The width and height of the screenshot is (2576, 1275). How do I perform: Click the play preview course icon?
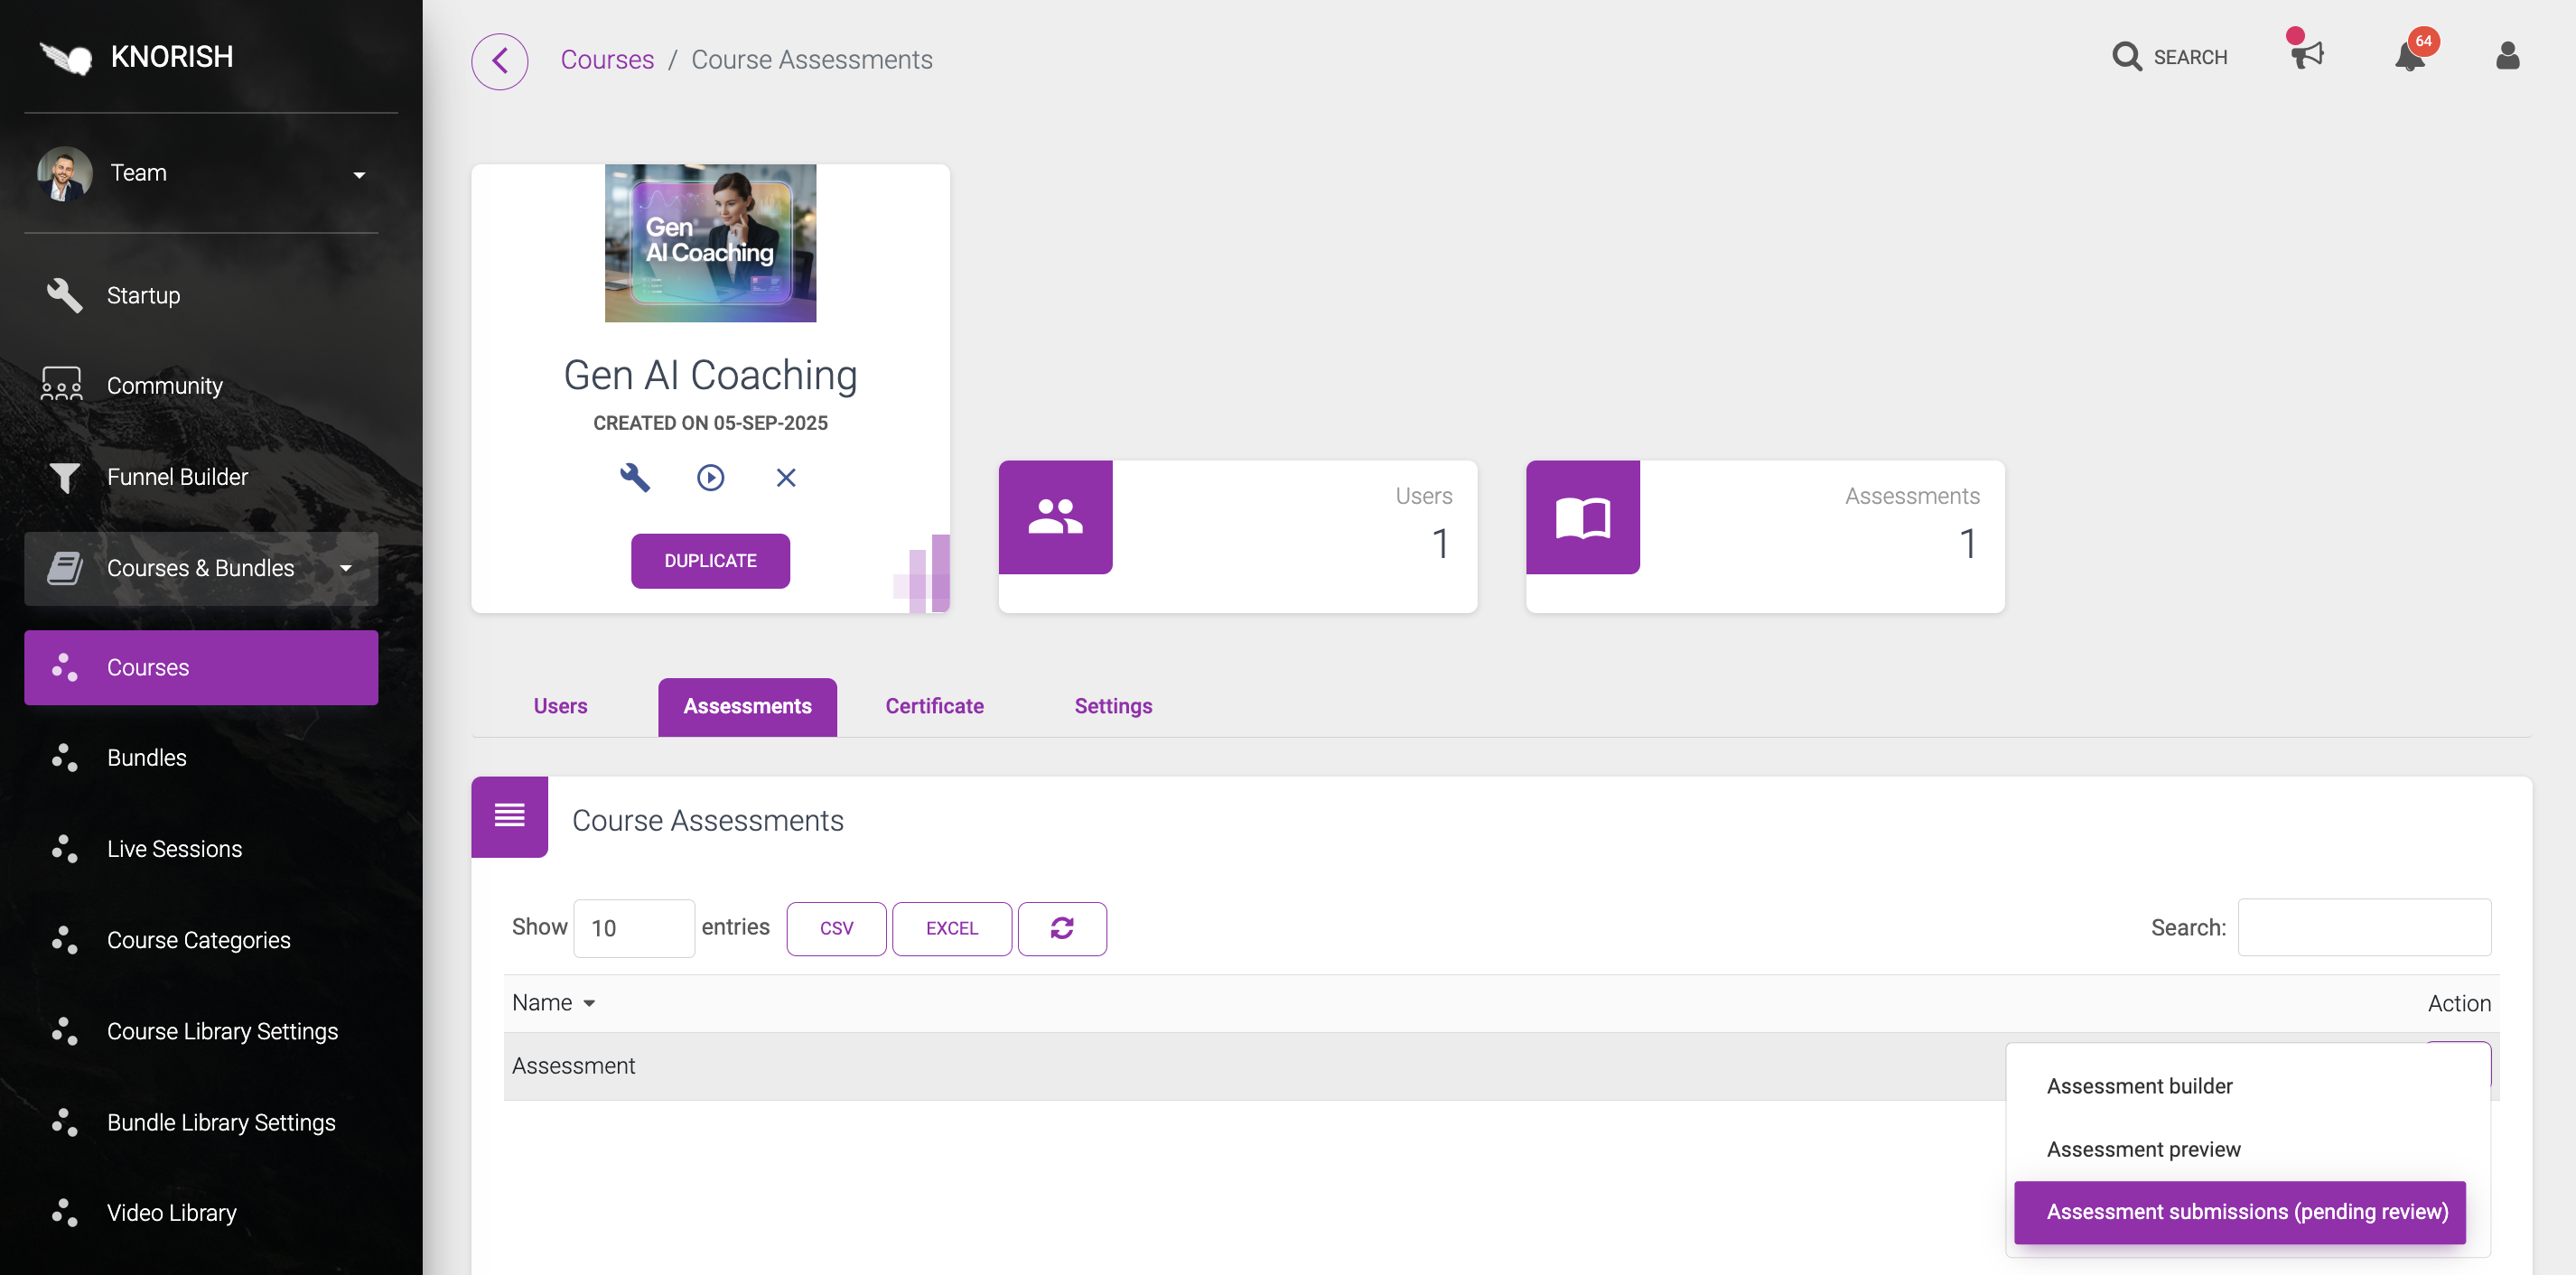click(710, 478)
